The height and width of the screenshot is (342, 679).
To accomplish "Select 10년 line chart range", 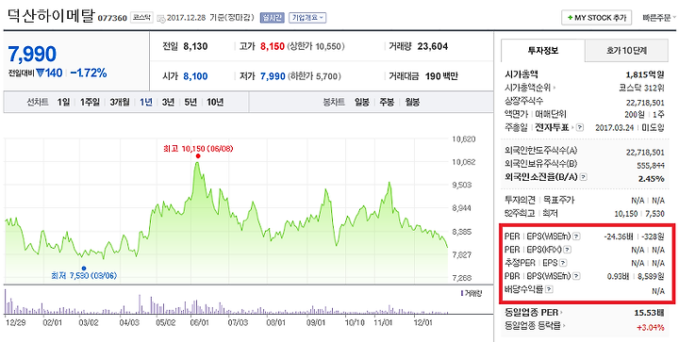I will coord(215,103).
